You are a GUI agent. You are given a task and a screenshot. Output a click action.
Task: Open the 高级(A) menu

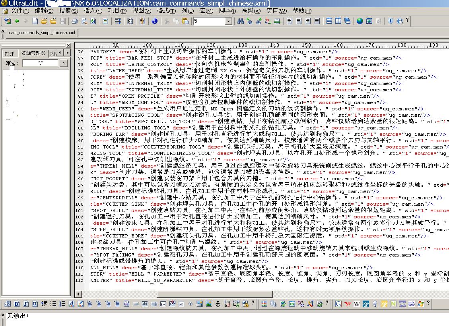coord(251,11)
